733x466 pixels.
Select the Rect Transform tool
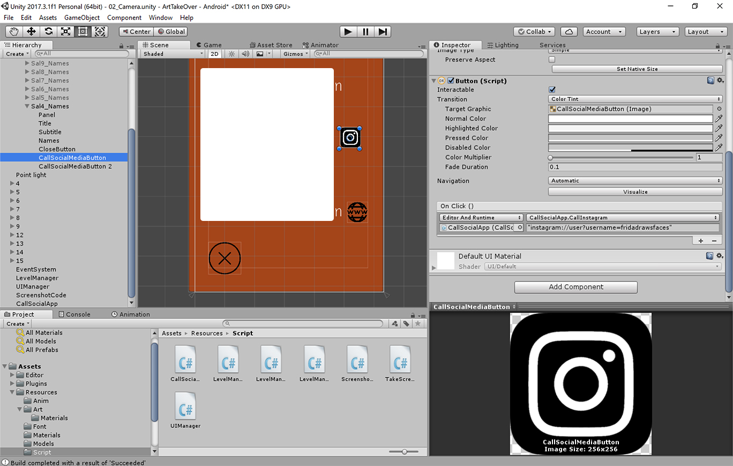83,32
